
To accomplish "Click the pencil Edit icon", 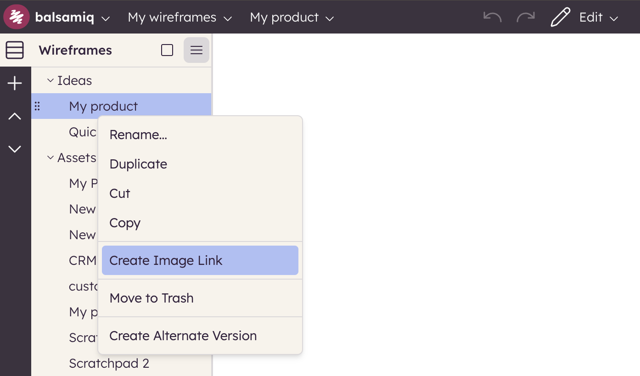I will 561,17.
